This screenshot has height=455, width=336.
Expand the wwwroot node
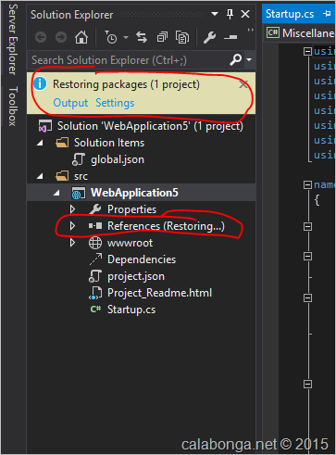point(72,243)
